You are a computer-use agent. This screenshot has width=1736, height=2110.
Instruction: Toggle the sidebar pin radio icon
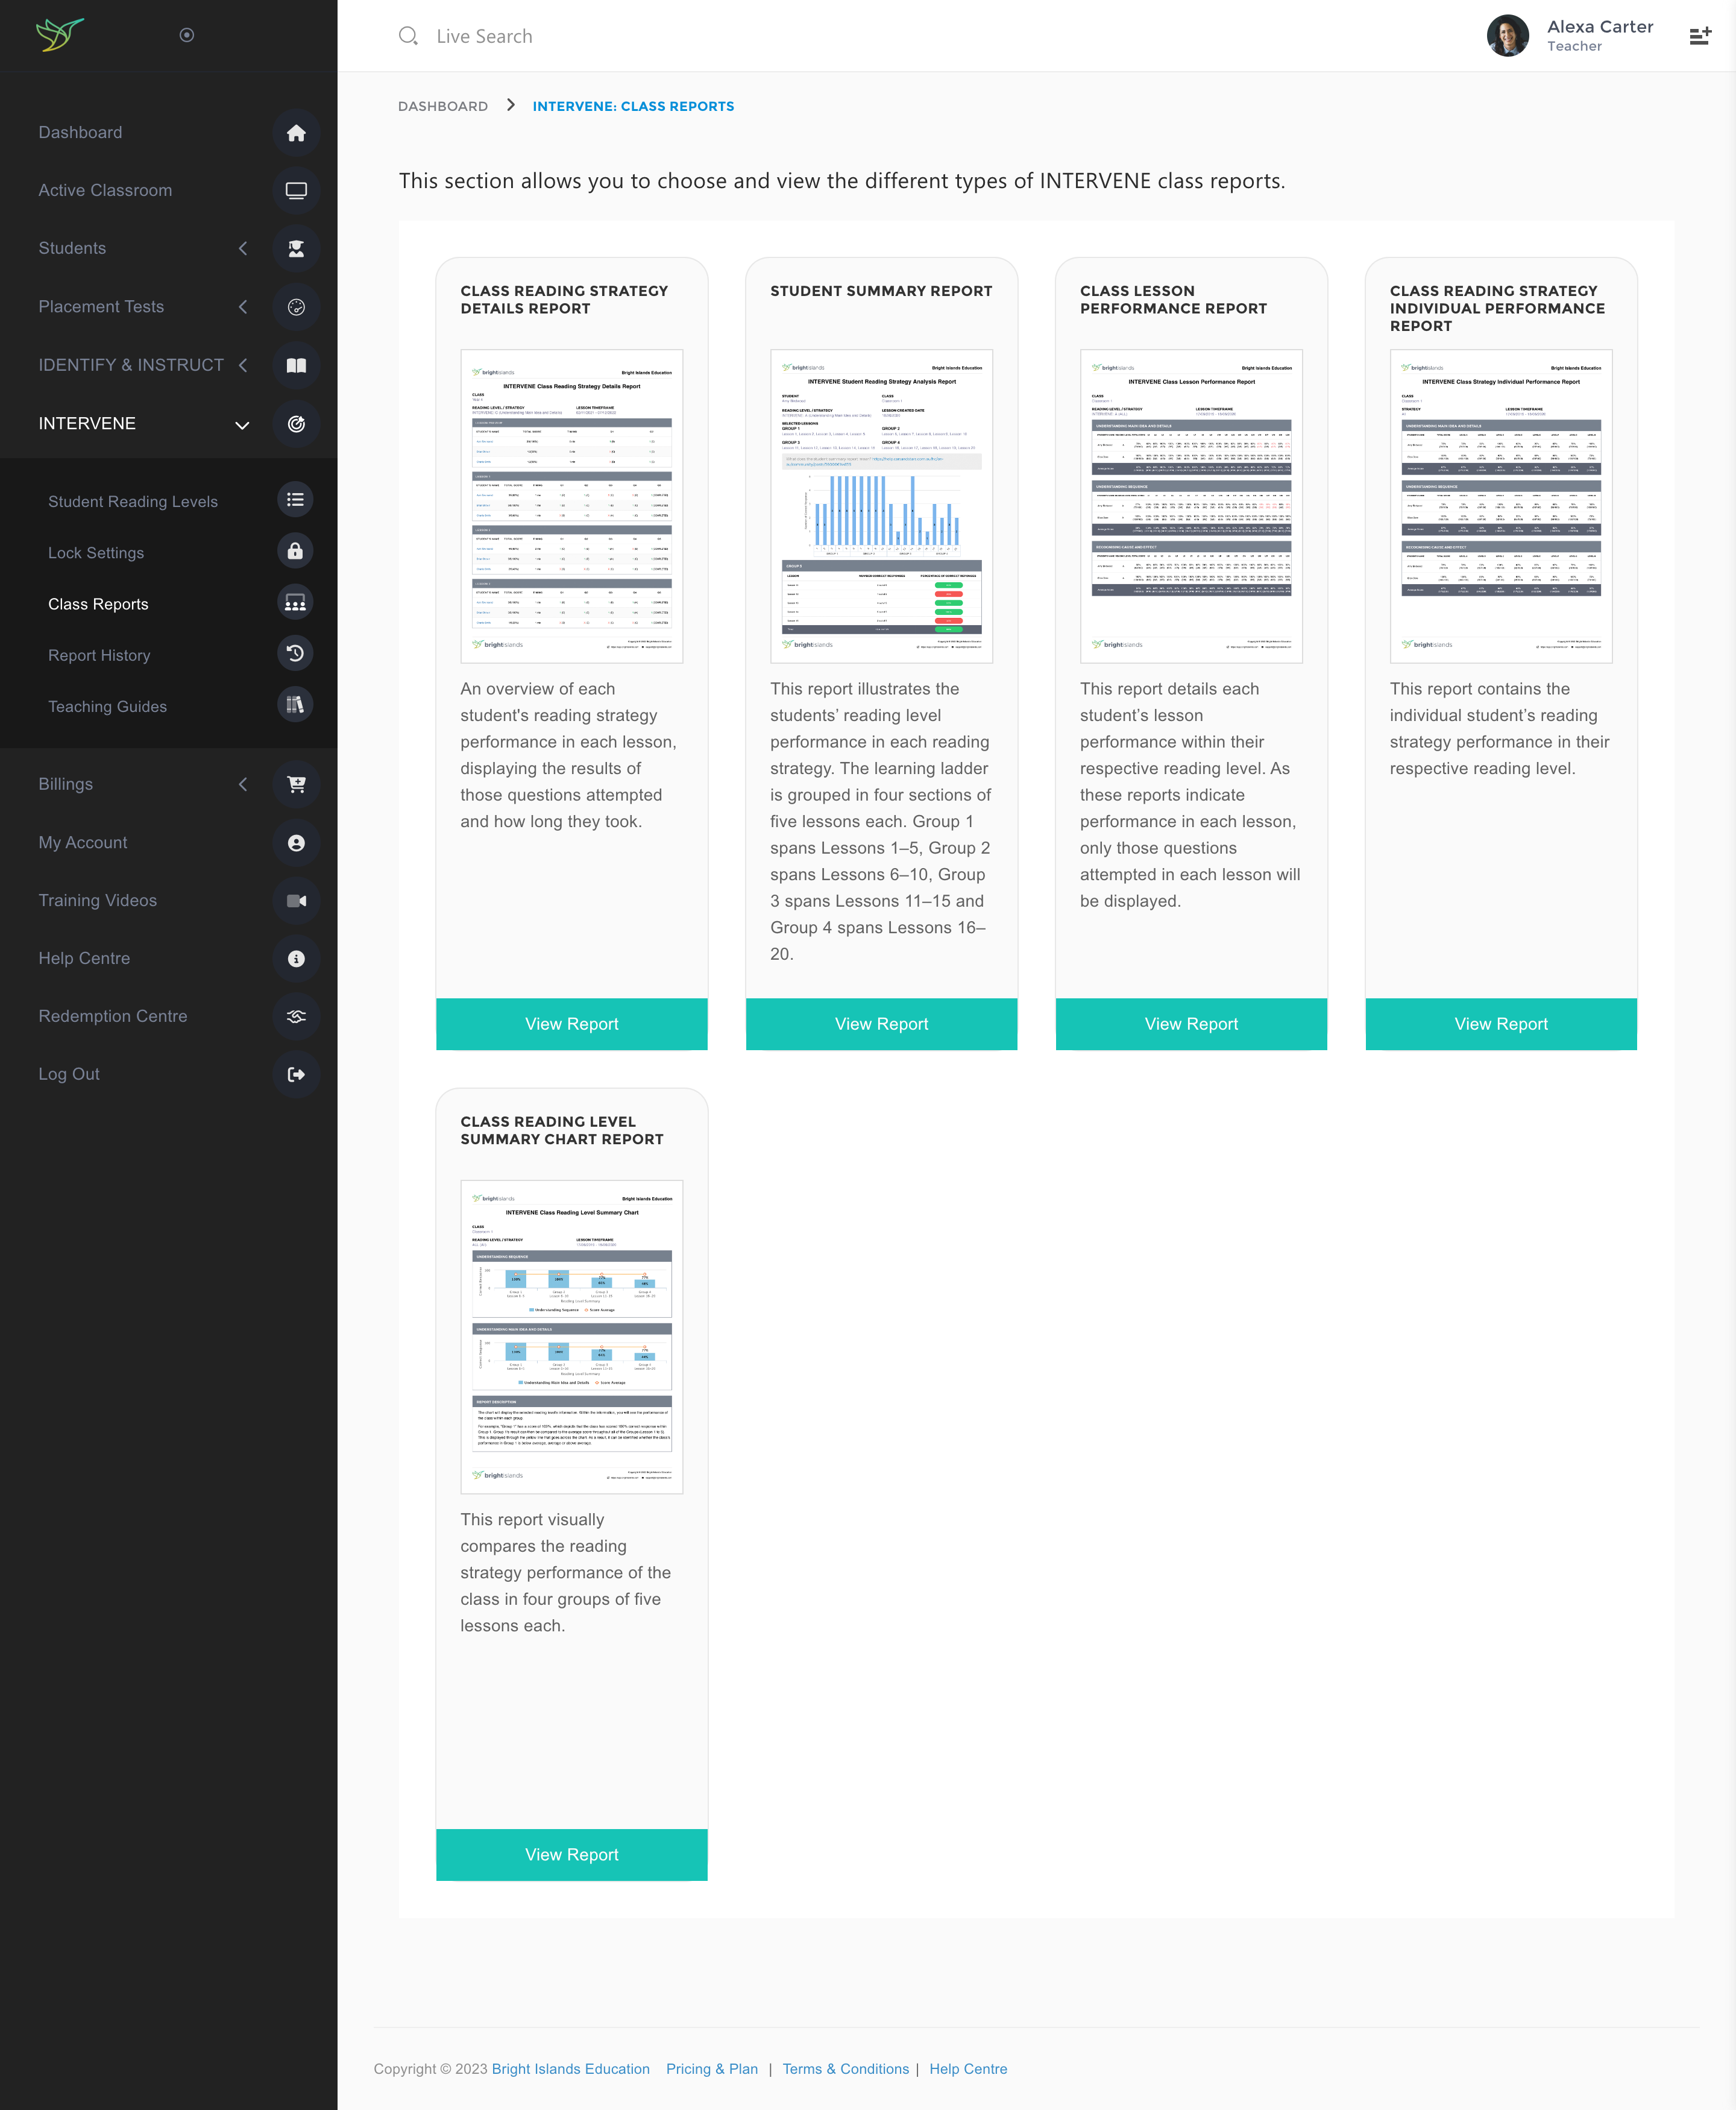click(186, 36)
